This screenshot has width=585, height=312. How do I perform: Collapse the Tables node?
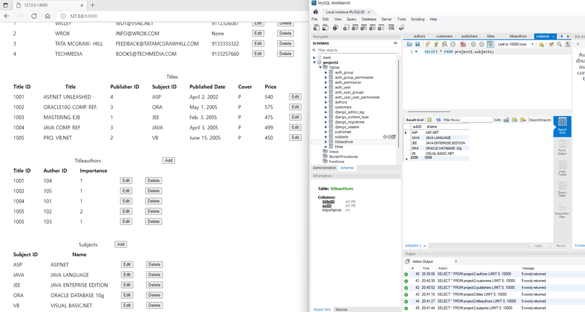[320, 67]
